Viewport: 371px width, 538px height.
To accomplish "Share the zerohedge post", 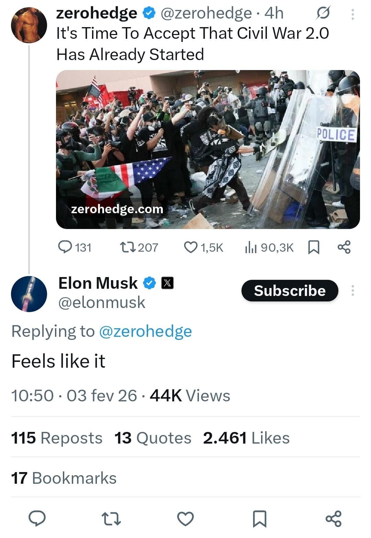I will pos(344,247).
